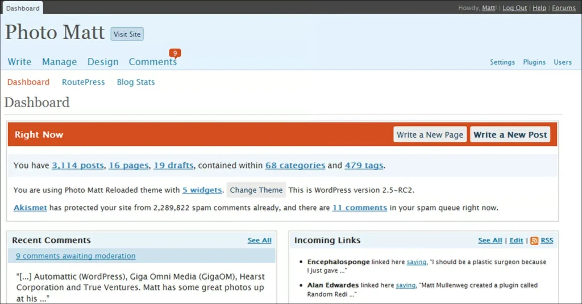Open the Plugins settings page

pos(534,62)
